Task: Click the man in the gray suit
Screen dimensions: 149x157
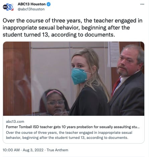Action: [x=128, y=80]
